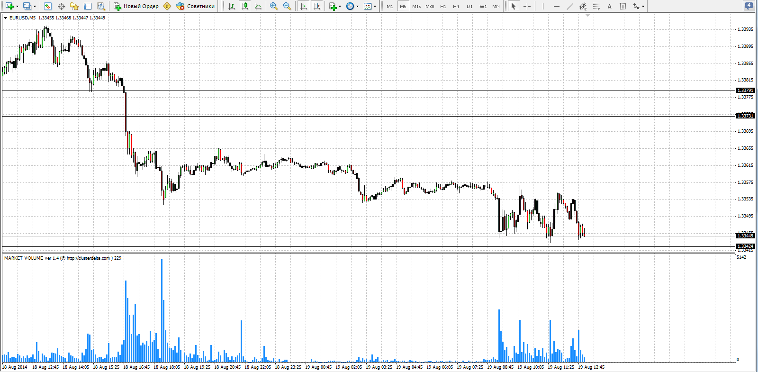Zoom in on the chart
758x372 pixels.
(x=274, y=6)
